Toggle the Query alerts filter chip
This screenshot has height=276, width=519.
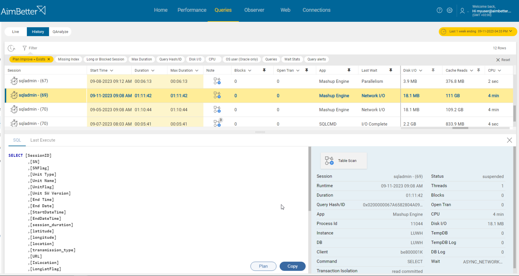click(317, 59)
